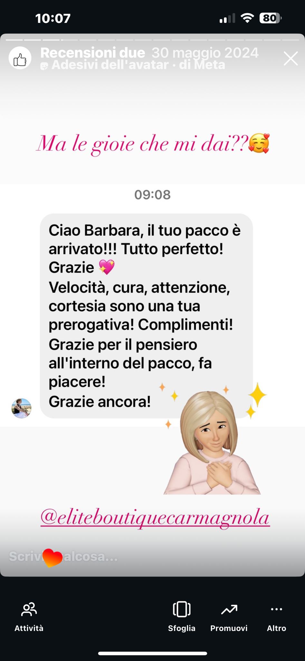305x661 pixels.
Task: Tap the last story progress bar segment
Action: click(x=291, y=40)
